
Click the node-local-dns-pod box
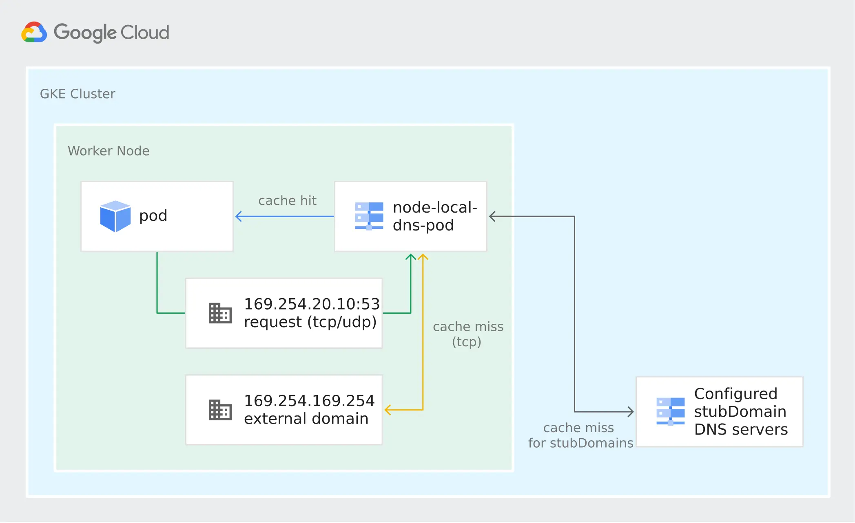click(410, 216)
